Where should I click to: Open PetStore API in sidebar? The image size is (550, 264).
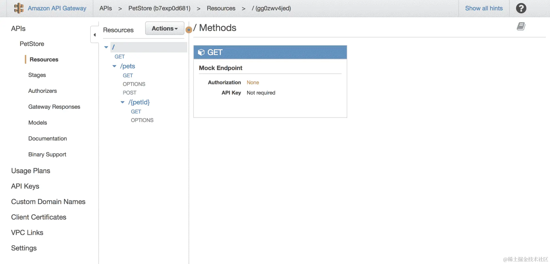tap(32, 44)
